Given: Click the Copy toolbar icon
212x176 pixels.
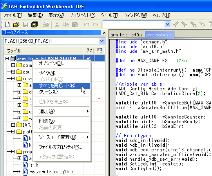Looking at the screenshot, I should (x=66, y=25).
